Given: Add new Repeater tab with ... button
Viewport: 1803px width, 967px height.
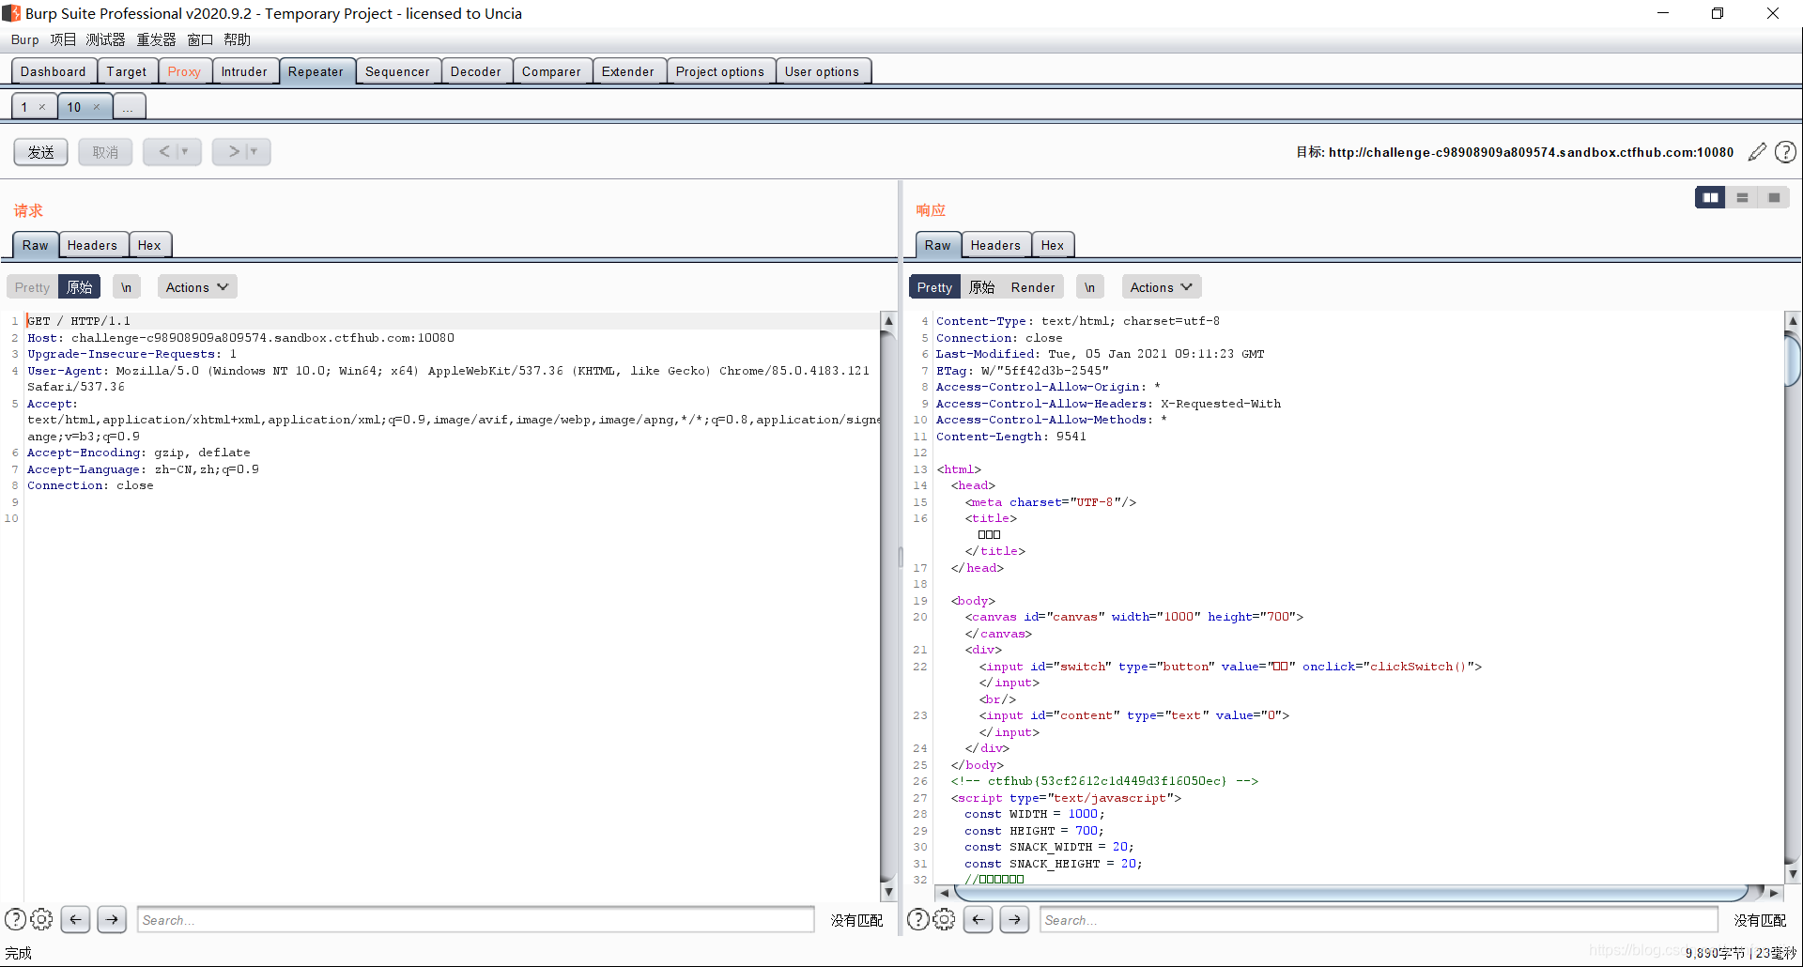Looking at the screenshot, I should coord(128,107).
